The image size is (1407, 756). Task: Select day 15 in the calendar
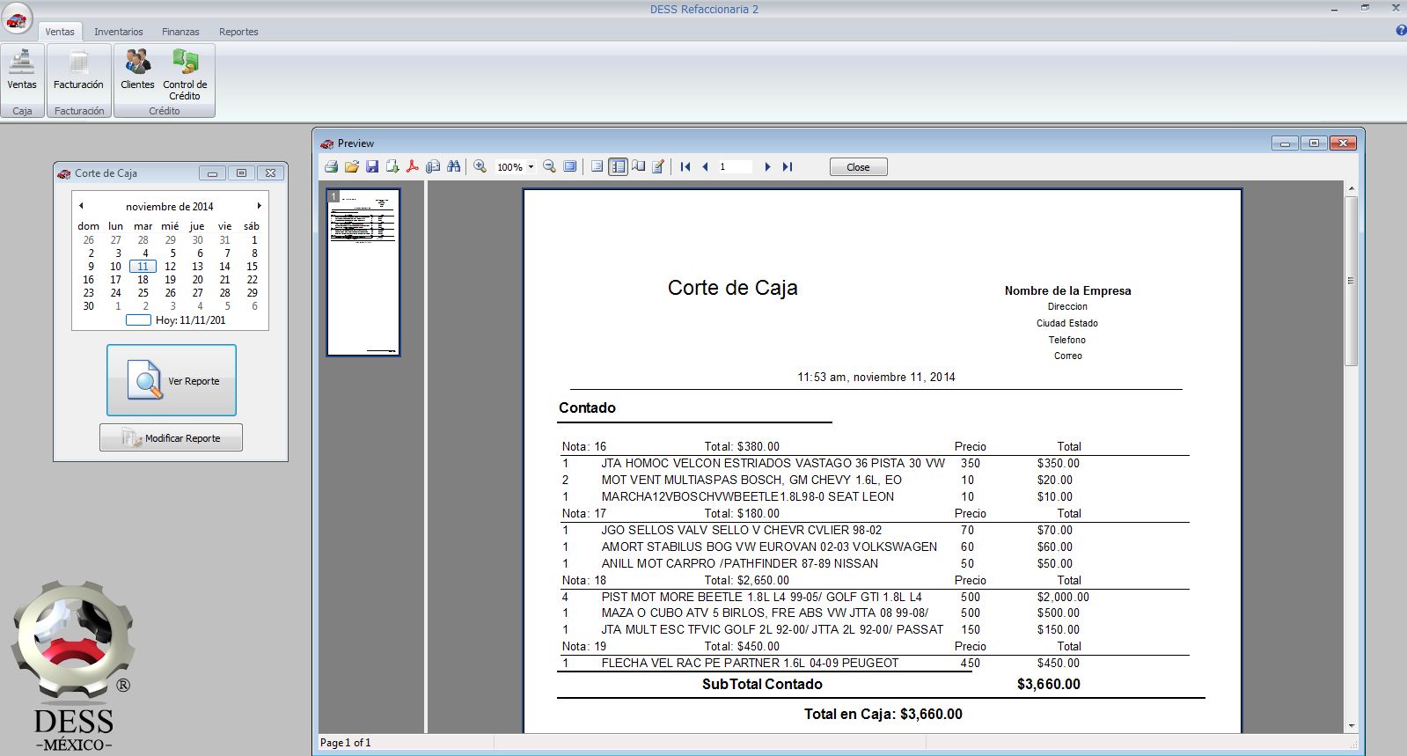click(x=252, y=267)
